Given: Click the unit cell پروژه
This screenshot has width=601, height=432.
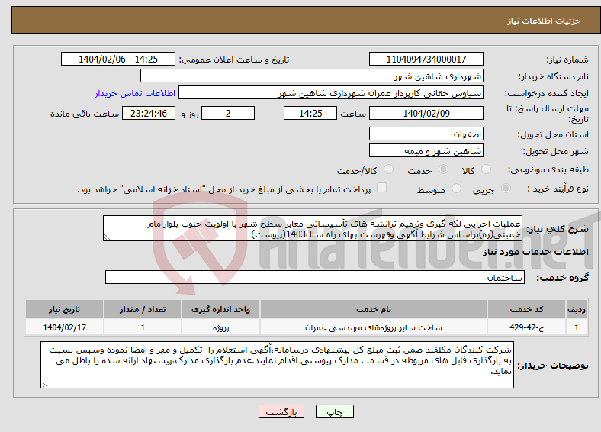Looking at the screenshot, I should tap(220, 327).
